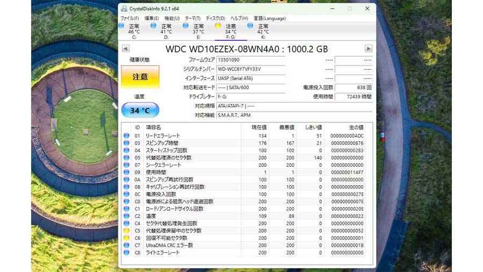Go to previous disk with left arrow

click(x=126, y=49)
